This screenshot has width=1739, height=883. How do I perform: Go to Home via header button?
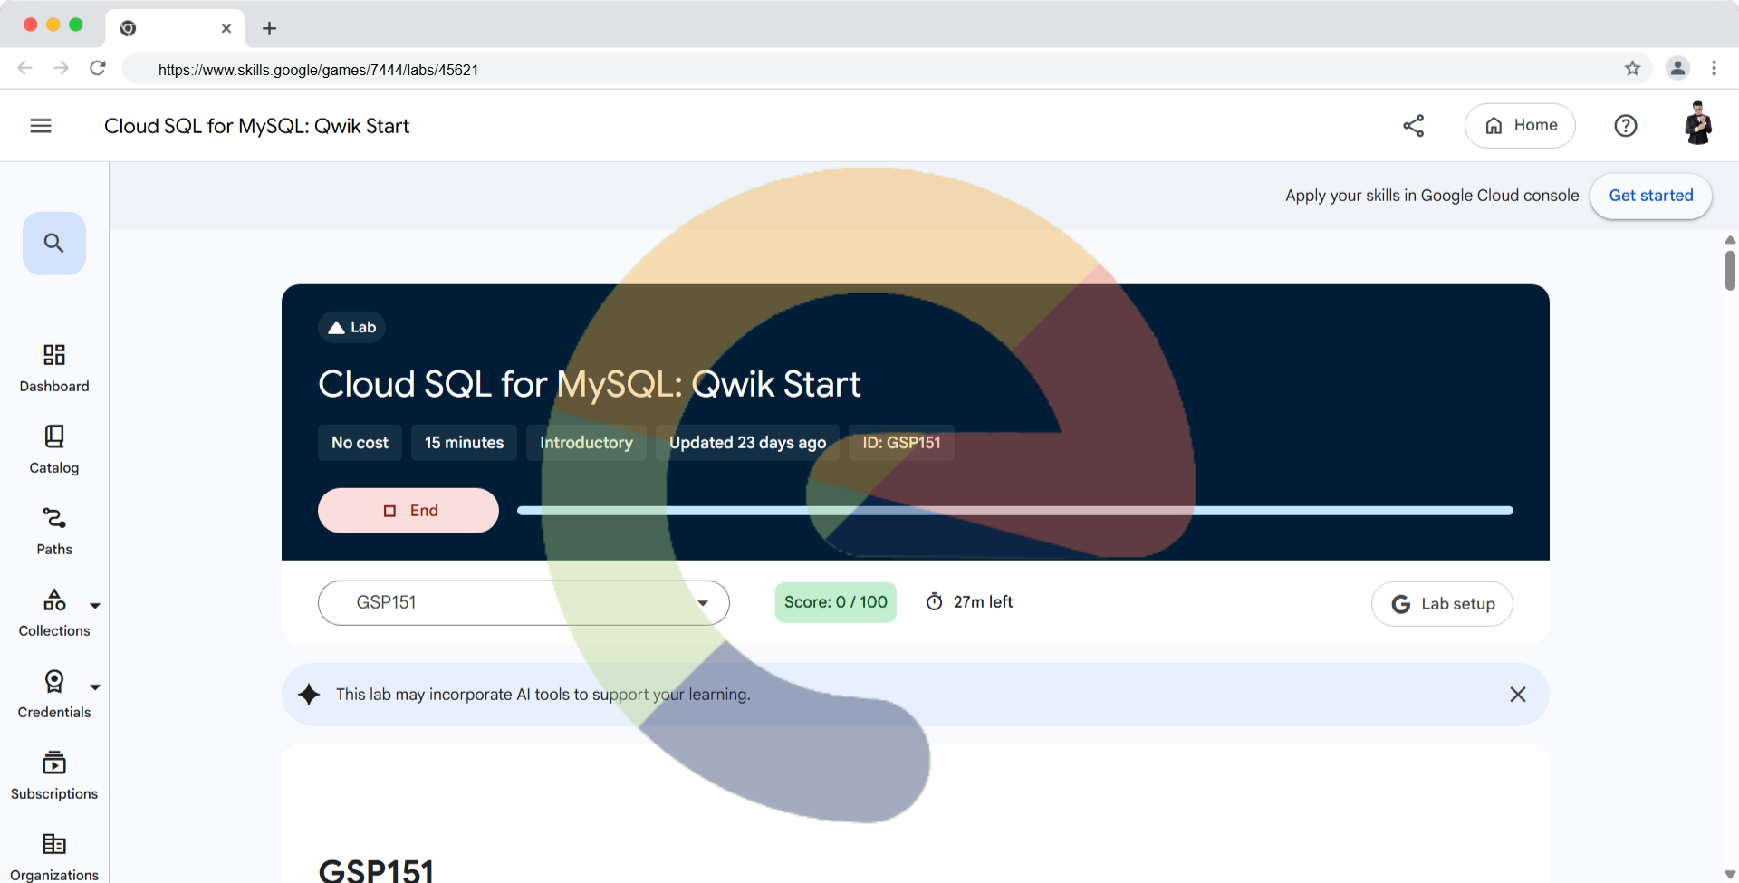[1520, 126]
